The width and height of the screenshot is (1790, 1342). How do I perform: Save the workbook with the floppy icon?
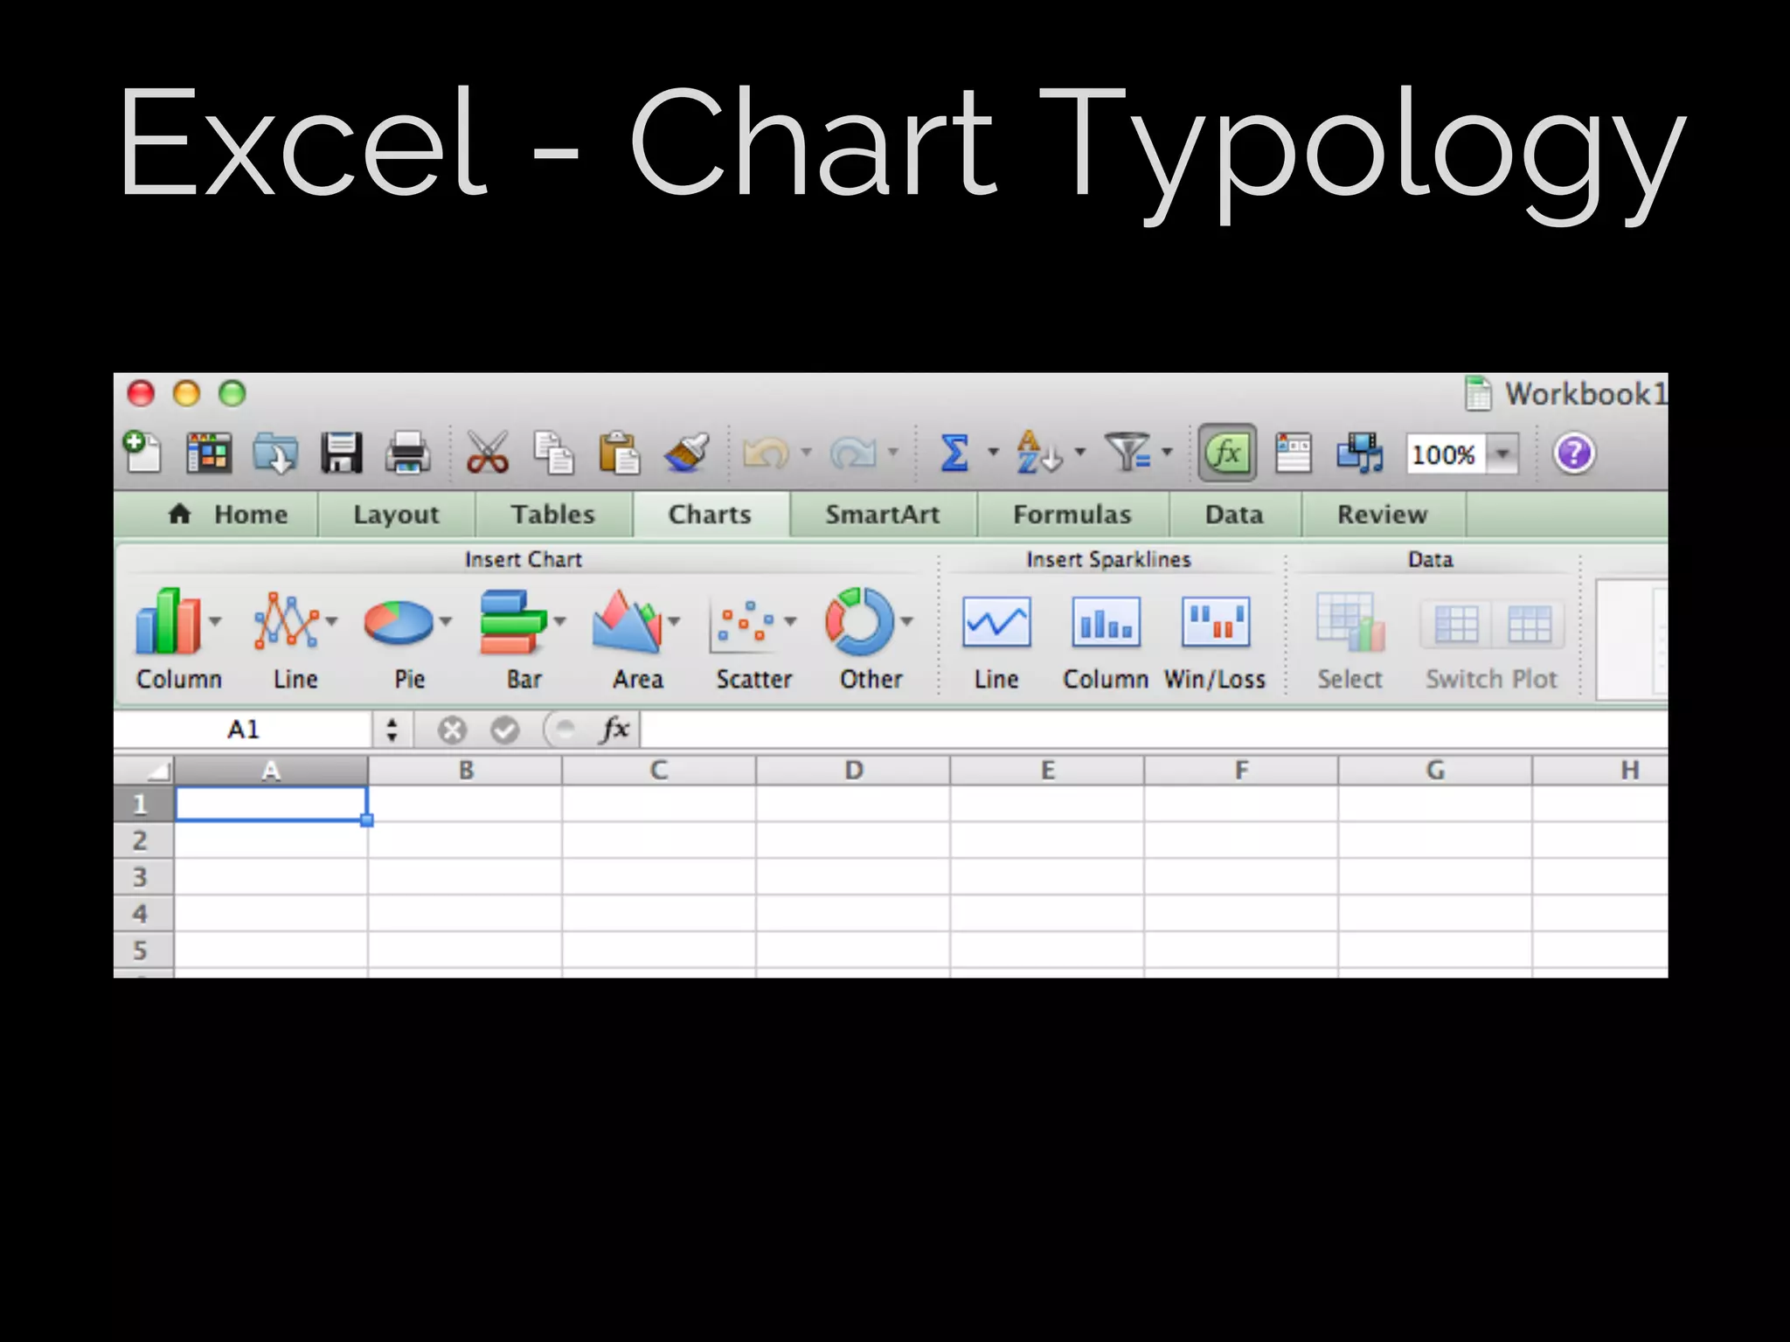341,453
